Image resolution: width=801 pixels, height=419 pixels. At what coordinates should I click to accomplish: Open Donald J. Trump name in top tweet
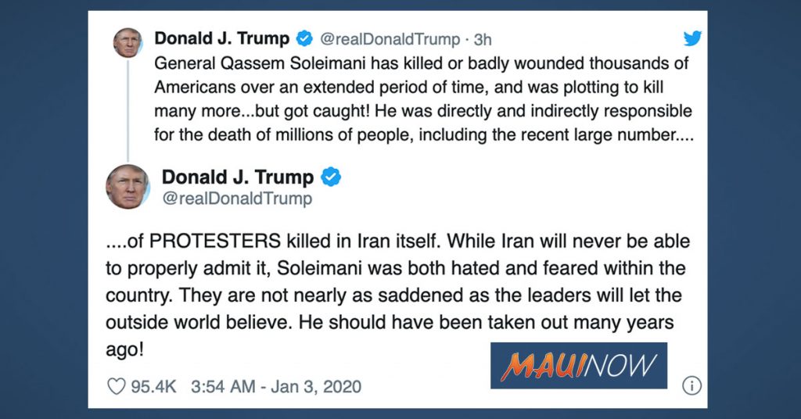(x=222, y=39)
